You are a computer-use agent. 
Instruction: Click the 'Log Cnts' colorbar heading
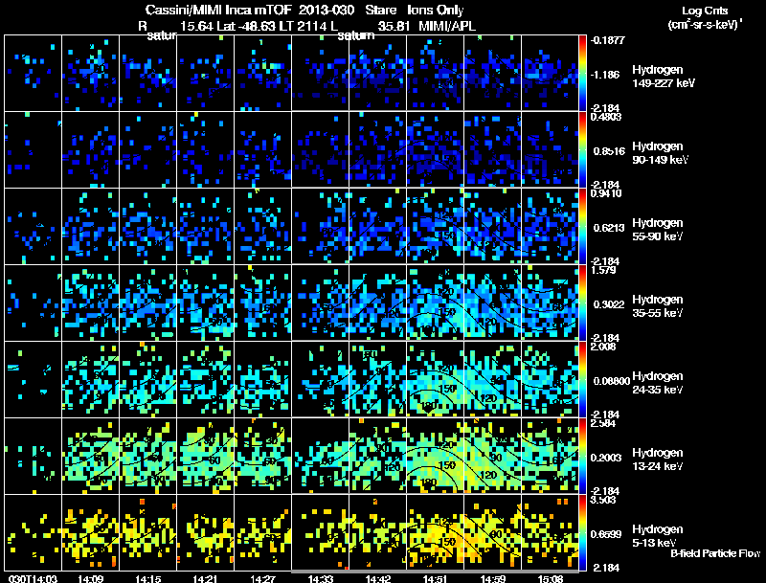tap(705, 11)
